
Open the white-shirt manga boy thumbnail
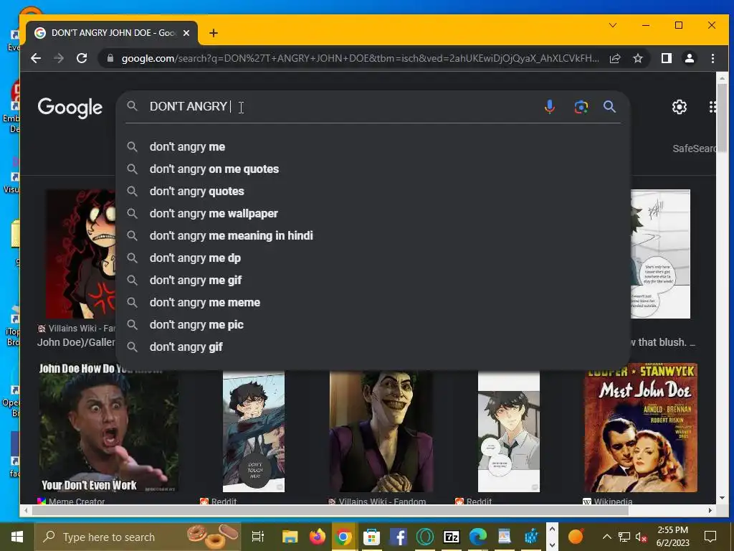(508, 431)
